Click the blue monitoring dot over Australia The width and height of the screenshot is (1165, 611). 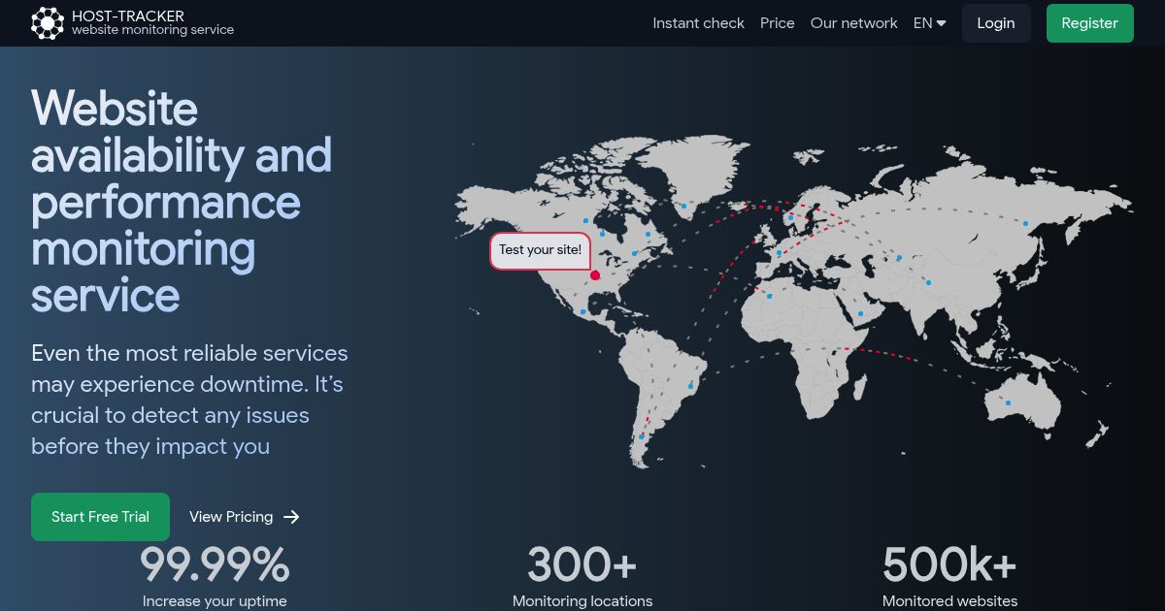click(x=1008, y=402)
